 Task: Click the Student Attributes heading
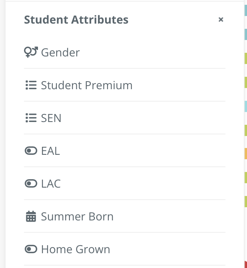(x=76, y=20)
